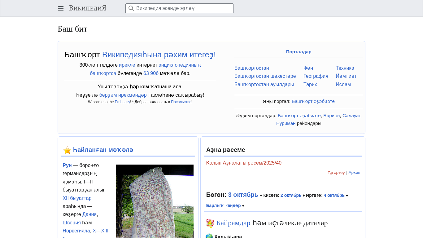Screen dimensions: 423x238
Task: Click the bell holidays icon
Action: [210, 223]
